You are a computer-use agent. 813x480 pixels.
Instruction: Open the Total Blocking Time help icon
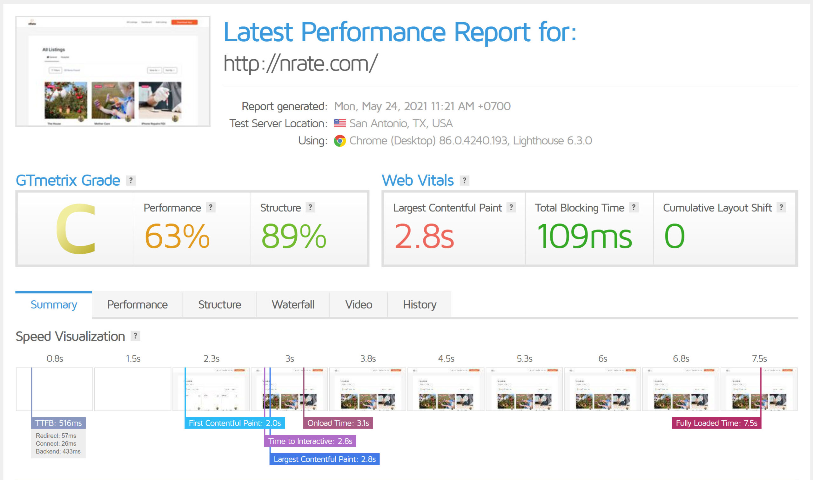point(634,207)
